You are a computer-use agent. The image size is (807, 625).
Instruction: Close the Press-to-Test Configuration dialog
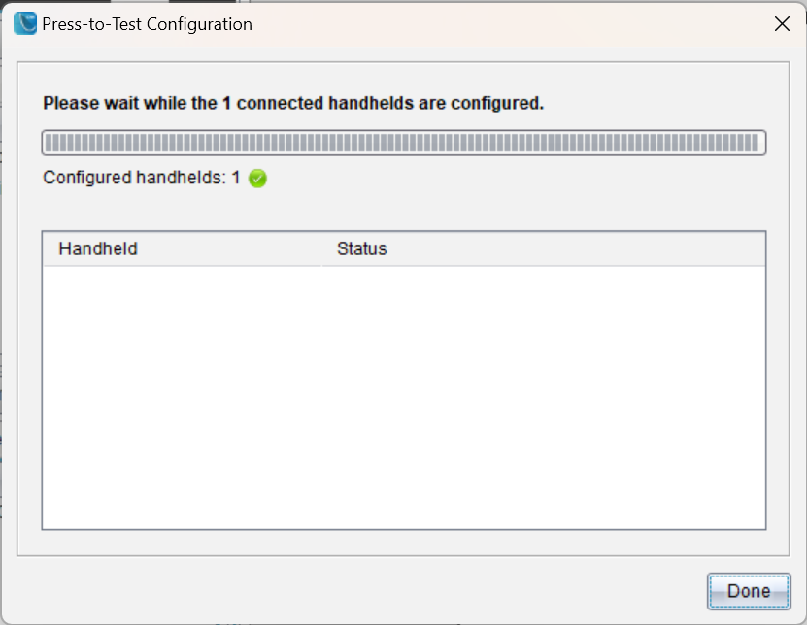(x=782, y=24)
